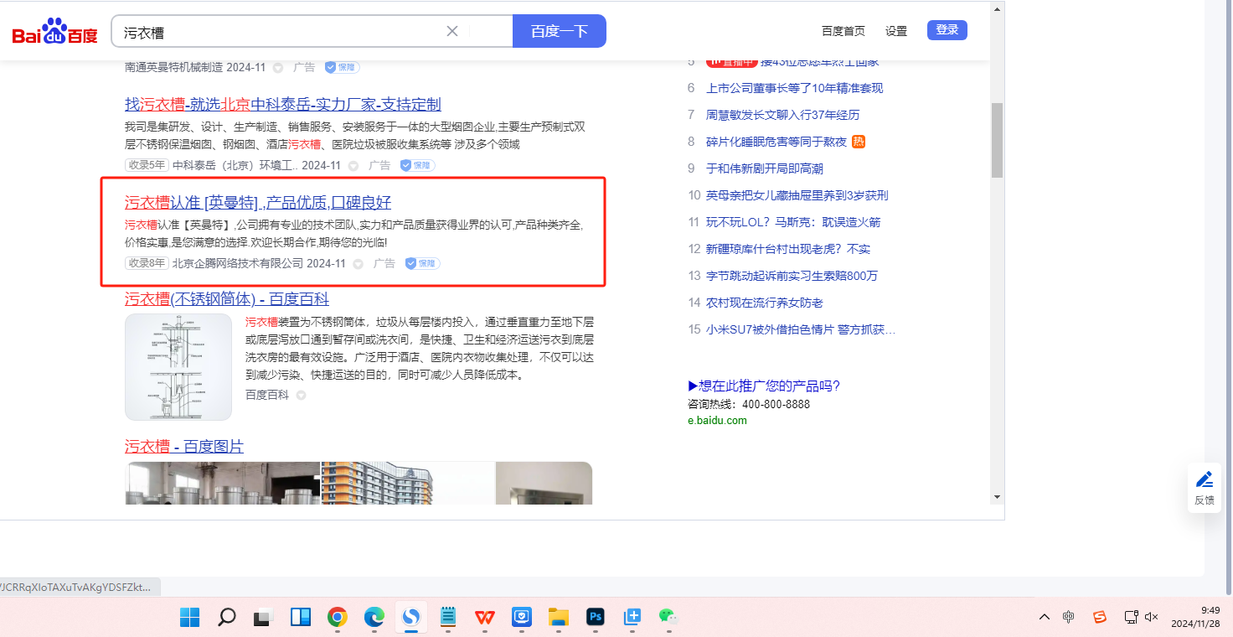The width and height of the screenshot is (1233, 637).
Task: Open Google Chrome from the taskbar
Action: coord(338,618)
